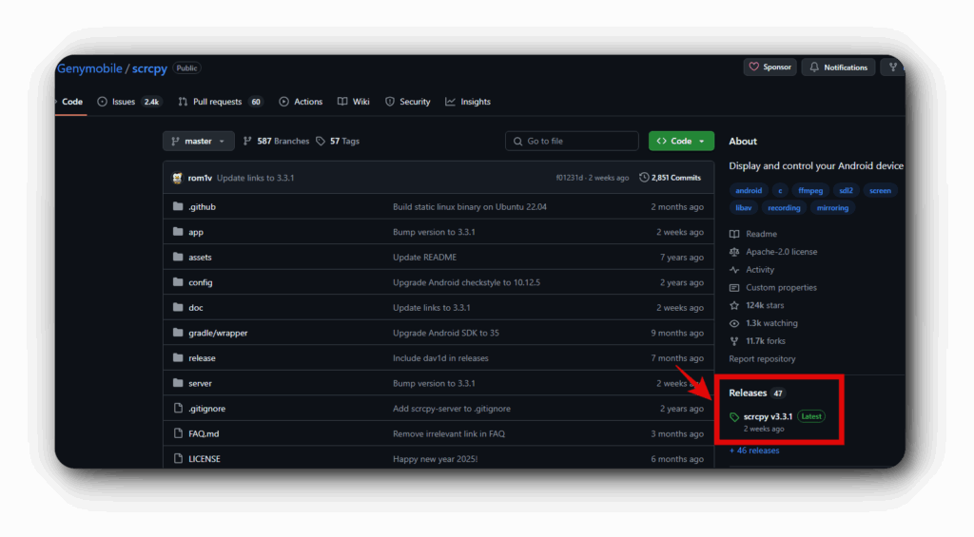
Task: Open the doc folder
Action: (x=196, y=308)
